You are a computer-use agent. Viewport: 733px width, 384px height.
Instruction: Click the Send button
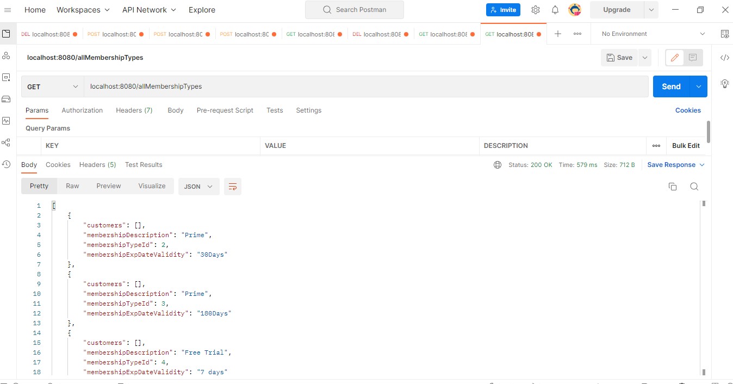tap(670, 86)
